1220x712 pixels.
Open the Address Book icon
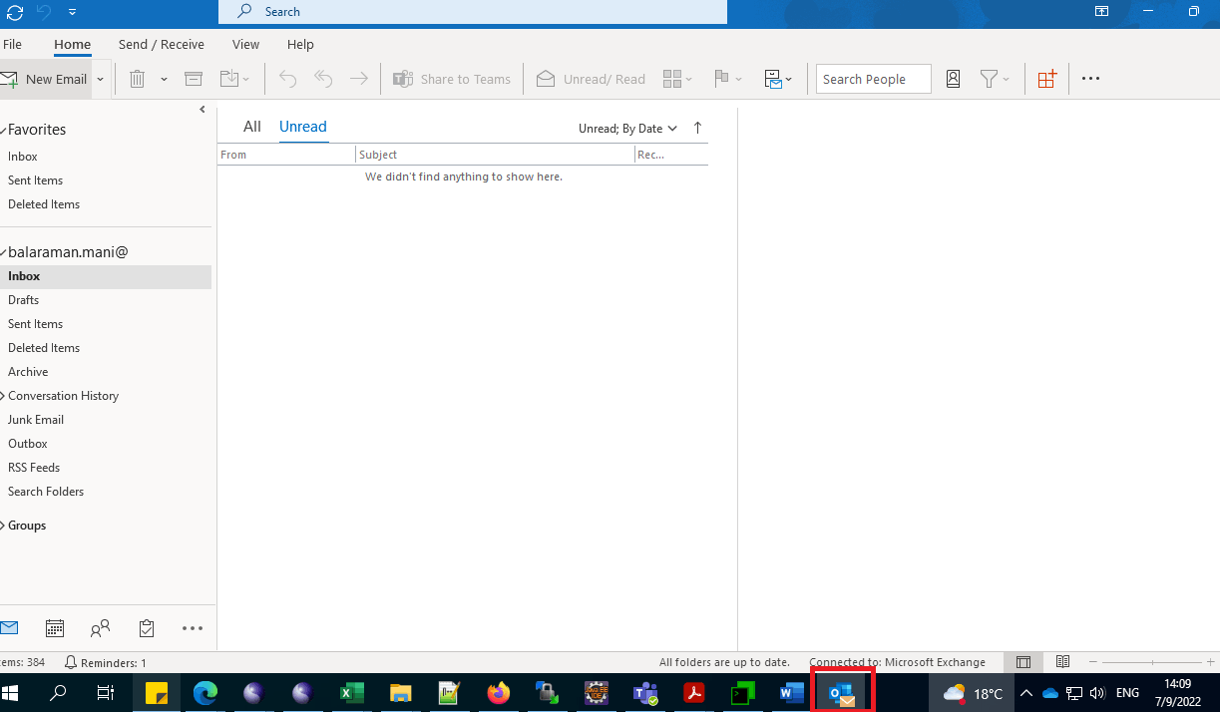point(953,78)
